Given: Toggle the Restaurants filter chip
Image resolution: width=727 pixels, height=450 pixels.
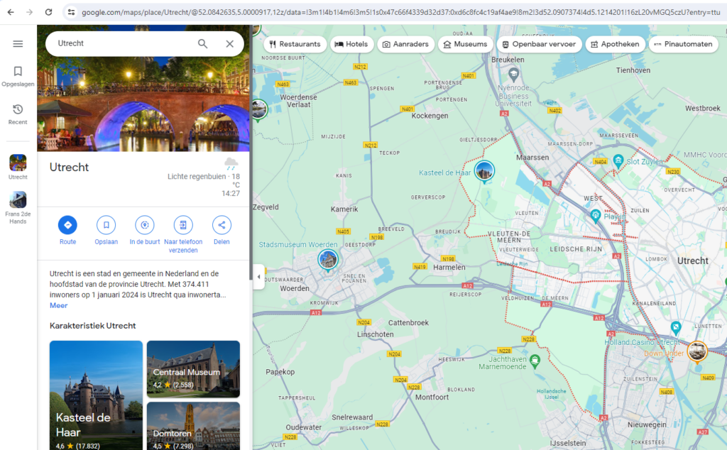Looking at the screenshot, I should 295,44.
